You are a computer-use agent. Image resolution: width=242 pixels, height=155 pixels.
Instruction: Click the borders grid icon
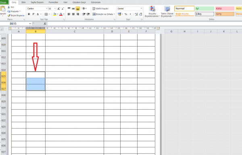[x=46, y=14]
